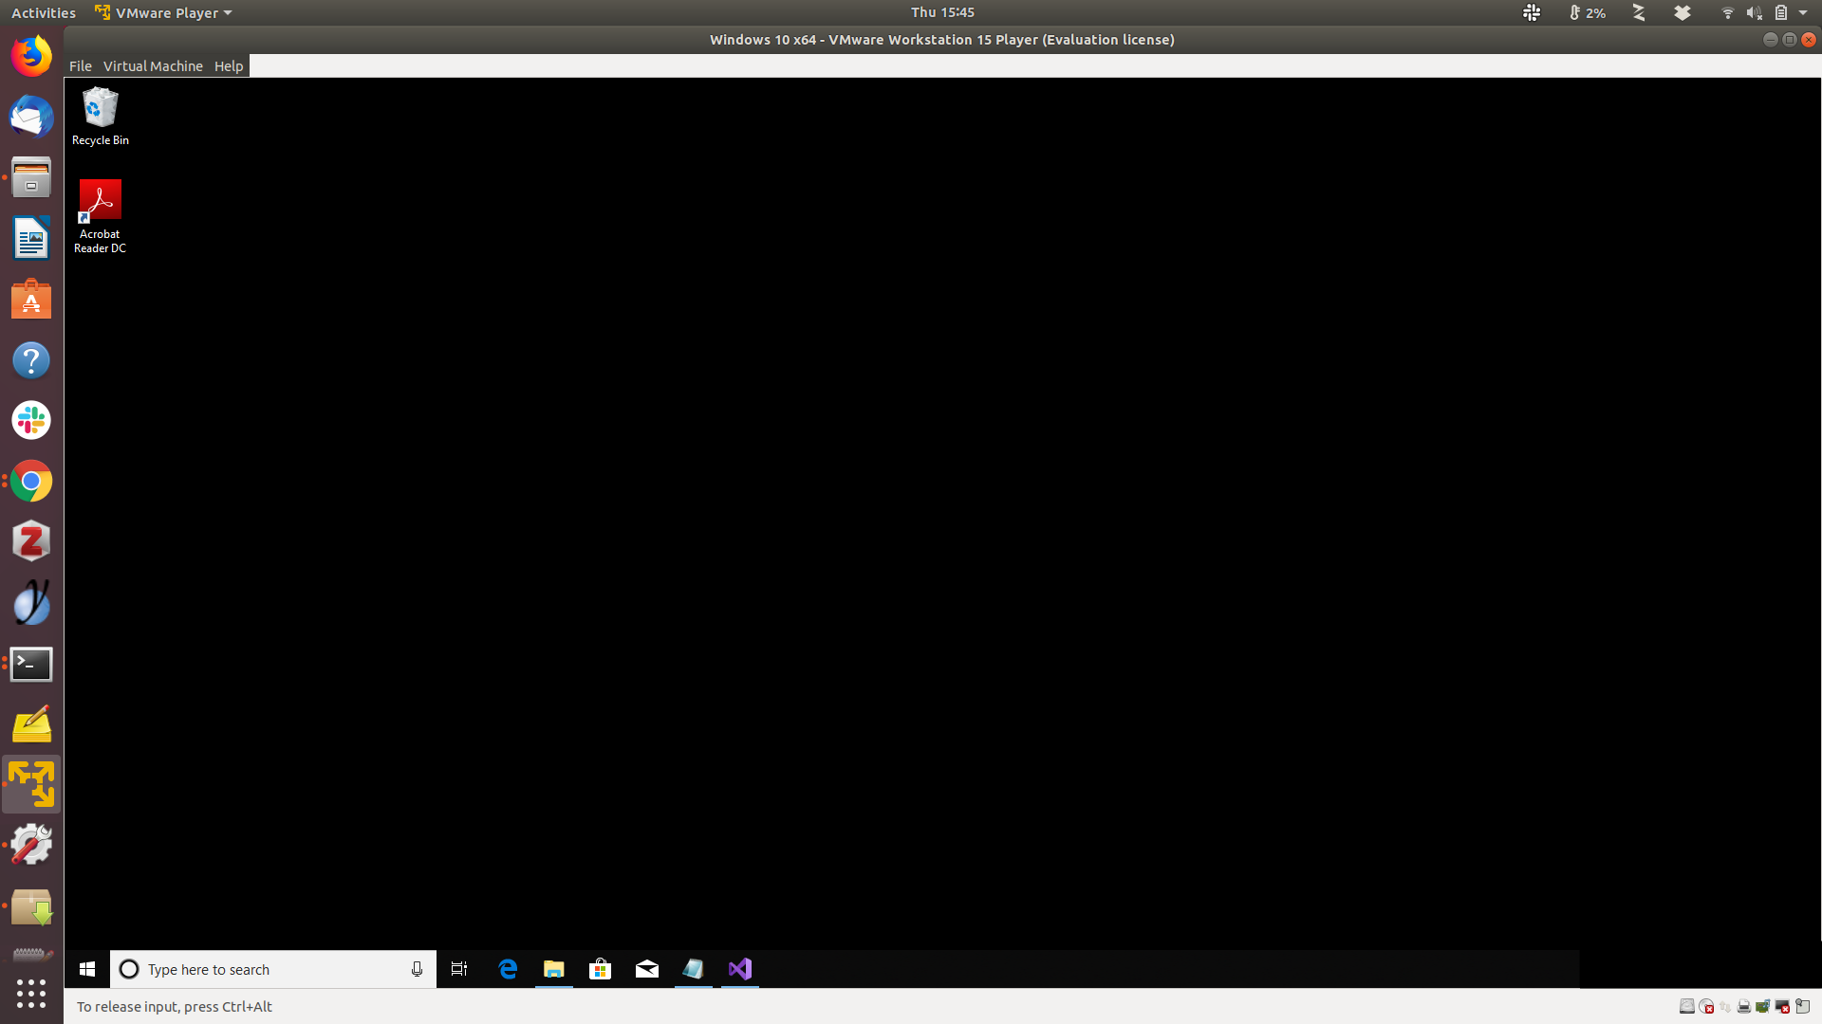Click the sound card device icon
The height and width of the screenshot is (1024, 1822).
tap(1763, 1006)
